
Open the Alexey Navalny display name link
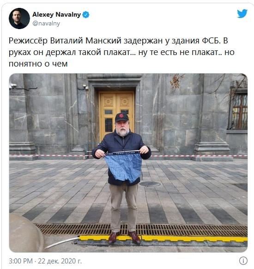(x=56, y=15)
